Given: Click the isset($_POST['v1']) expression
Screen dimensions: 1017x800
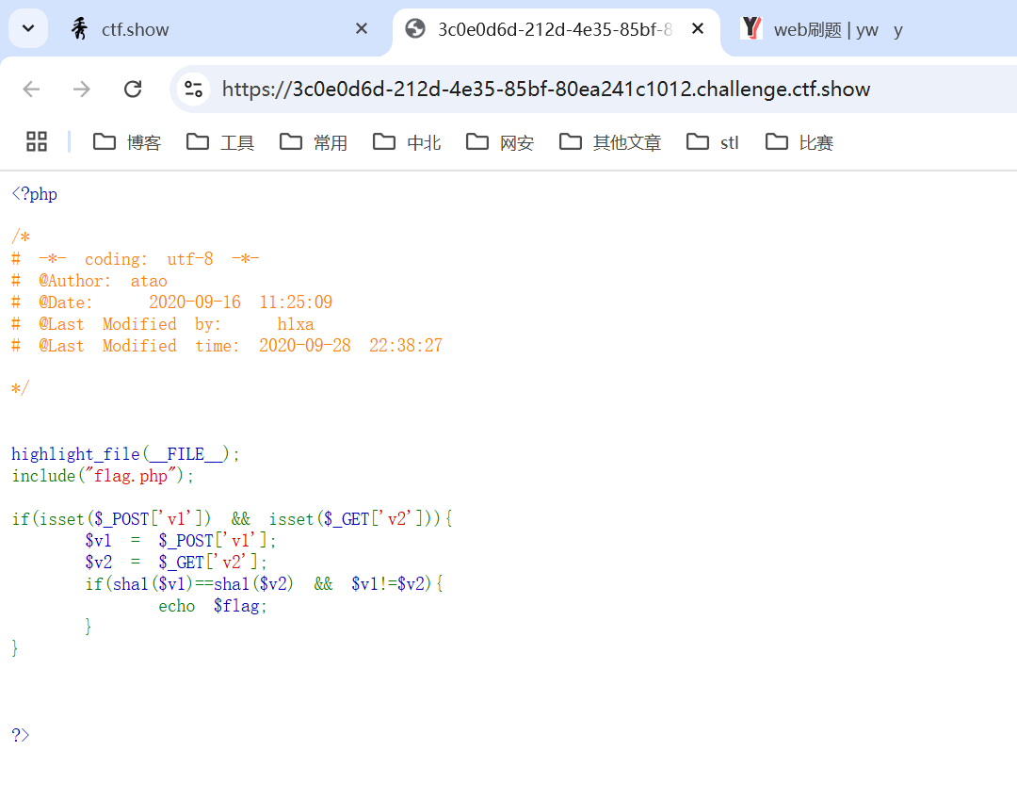Looking at the screenshot, I should 125,519.
